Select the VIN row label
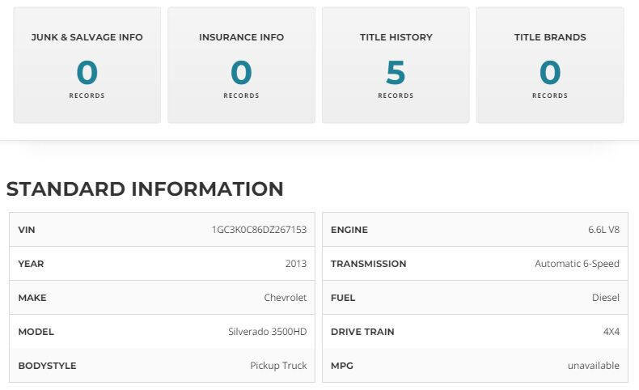 [27, 230]
